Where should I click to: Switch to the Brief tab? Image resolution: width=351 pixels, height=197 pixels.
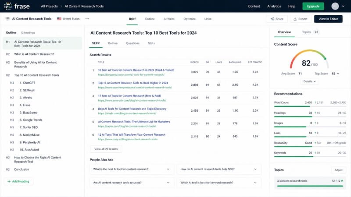132,19
